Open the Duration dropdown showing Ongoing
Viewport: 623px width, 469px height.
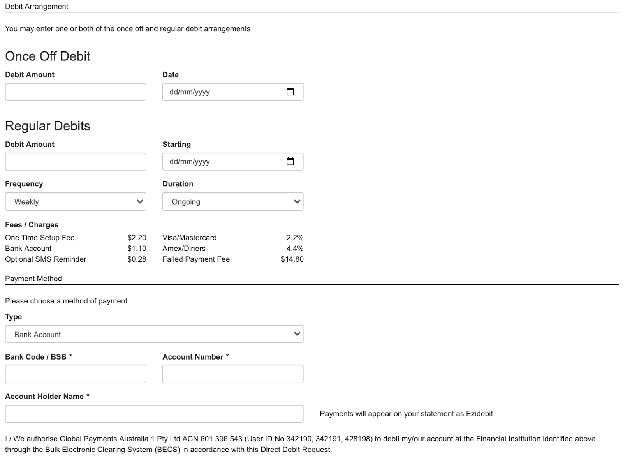coord(233,201)
